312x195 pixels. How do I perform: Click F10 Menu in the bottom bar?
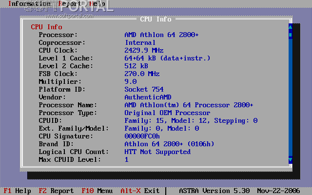[97, 191]
